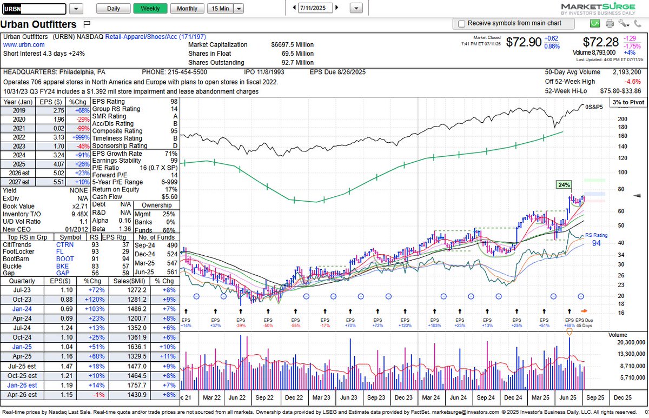
Task: Click Short Interest 4.3 days +24%
Action: (x=44, y=54)
